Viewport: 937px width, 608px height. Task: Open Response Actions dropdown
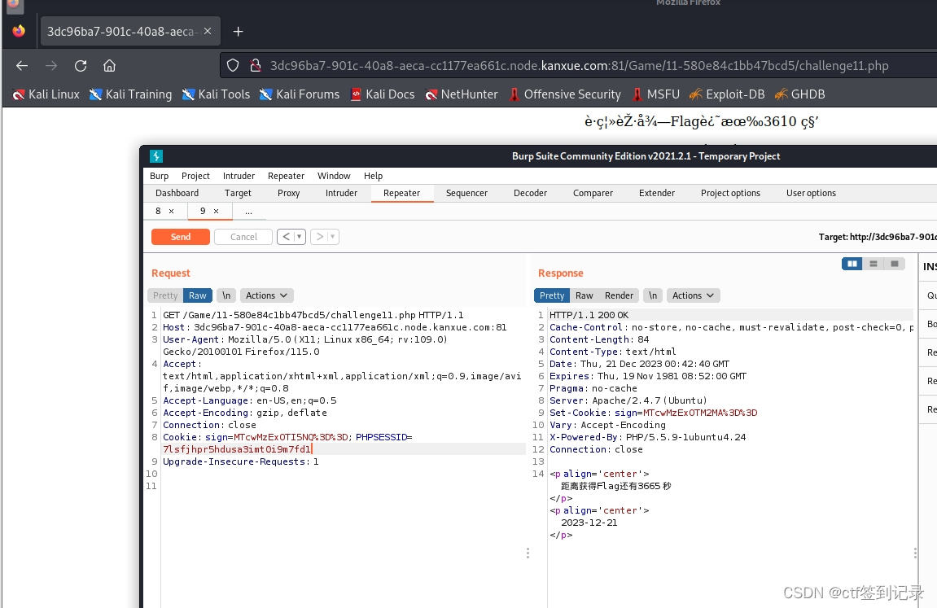coord(694,295)
